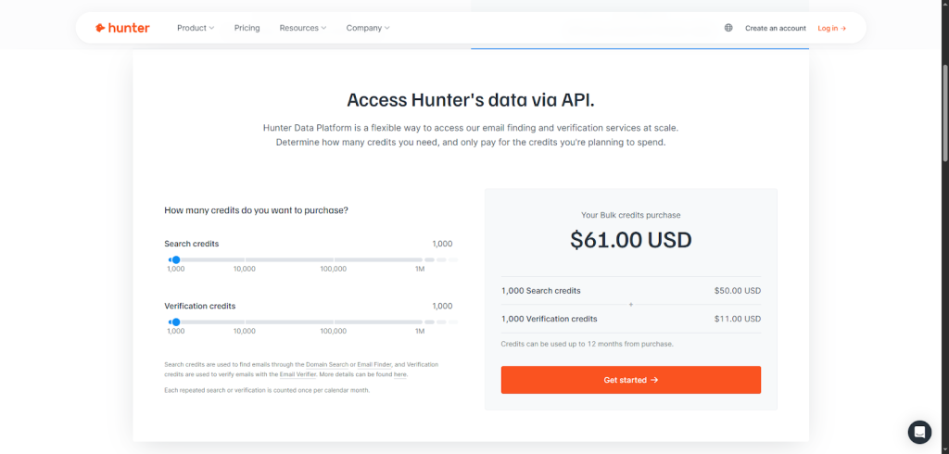Click the Search credits slider handle
This screenshot has height=454, width=949.
click(176, 259)
